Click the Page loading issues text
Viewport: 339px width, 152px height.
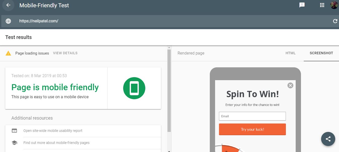pos(32,53)
